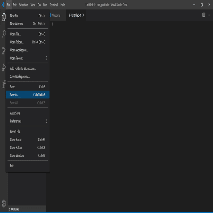
Task: Split the editor to the right
Action: [203, 15]
